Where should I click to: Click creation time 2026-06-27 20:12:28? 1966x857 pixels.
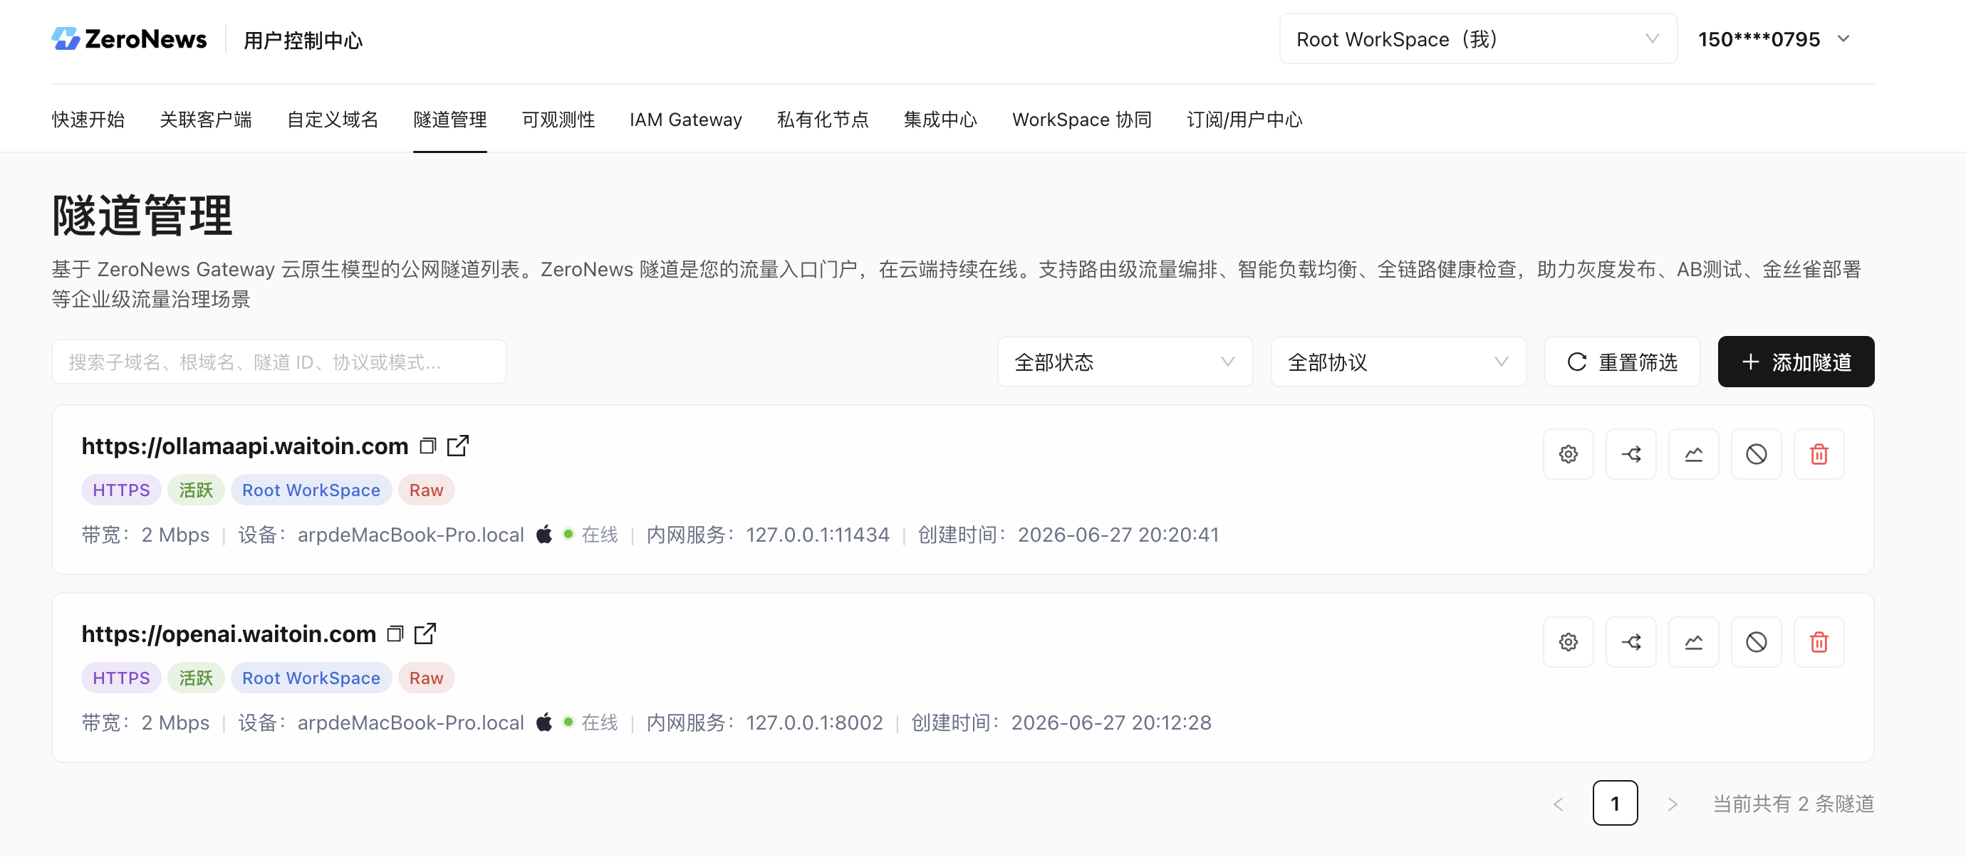(1111, 722)
